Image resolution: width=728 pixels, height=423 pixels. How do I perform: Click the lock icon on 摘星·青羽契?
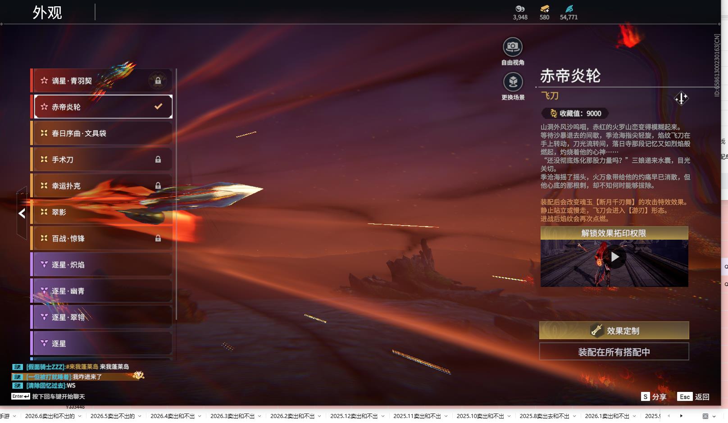tap(158, 81)
